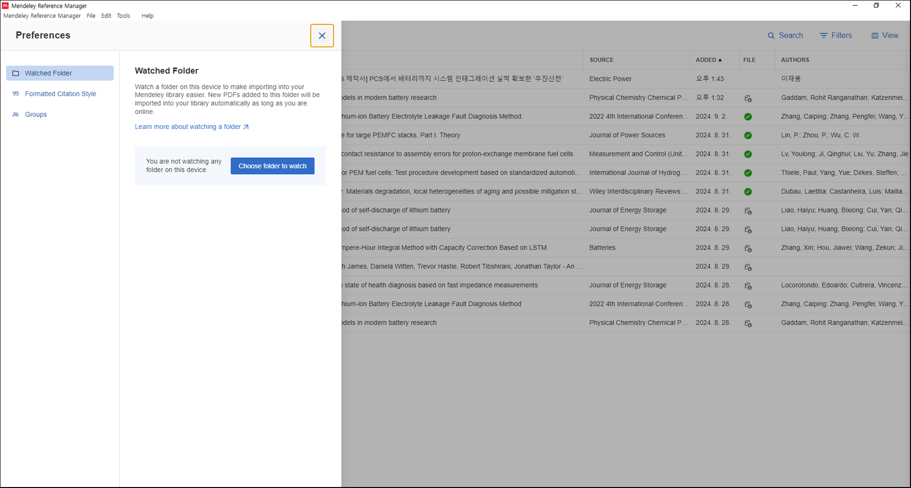The height and width of the screenshot is (488, 911).
Task: Select the 'state of health diagnosis' impedance title
Action: (x=440, y=285)
